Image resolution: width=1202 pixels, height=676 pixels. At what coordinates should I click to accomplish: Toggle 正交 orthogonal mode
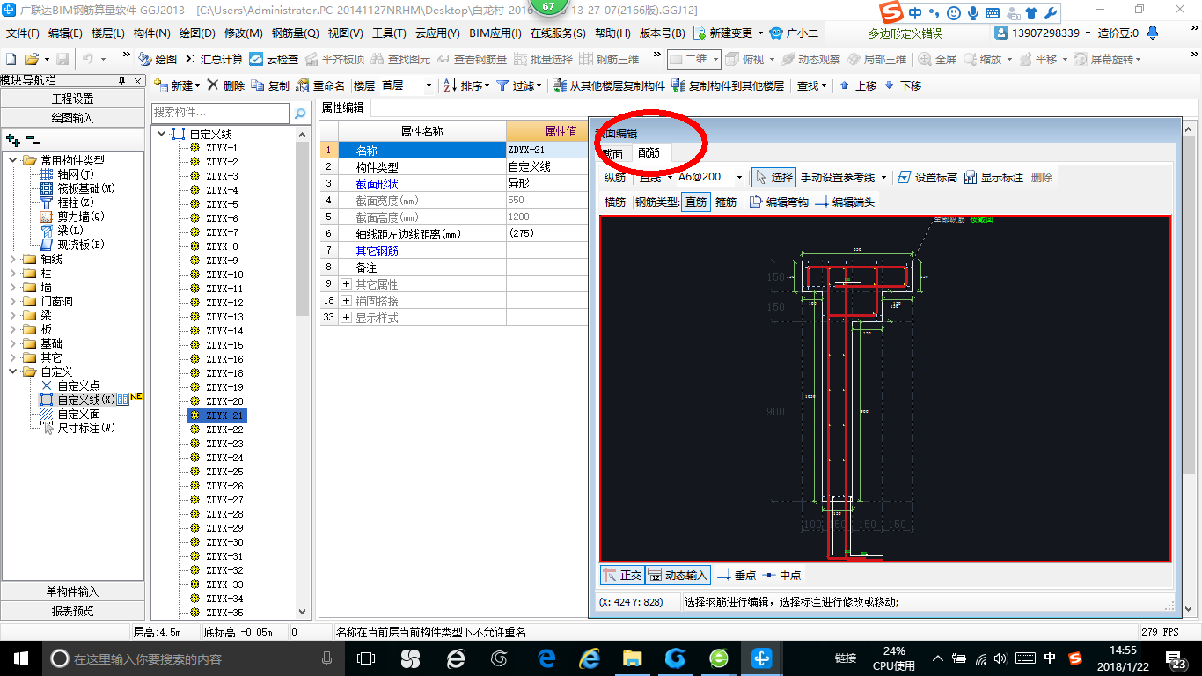point(622,575)
